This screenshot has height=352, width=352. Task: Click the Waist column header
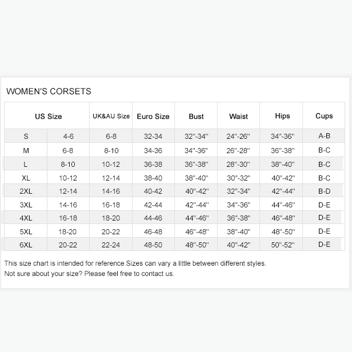pyautogui.click(x=238, y=117)
